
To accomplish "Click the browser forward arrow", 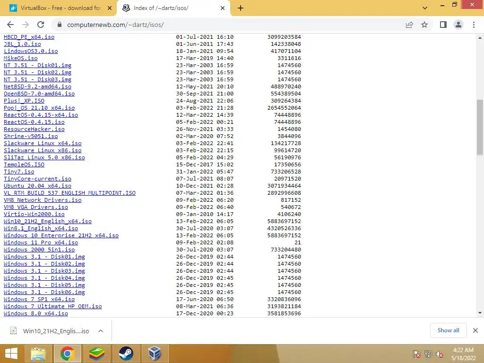I will (x=26, y=25).
